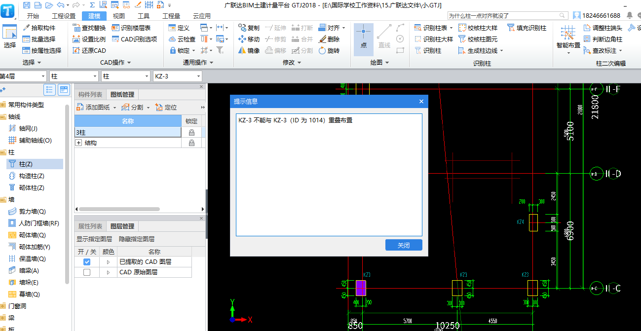This screenshot has height=331, width=641.
Task: Select 构造柱(Z) in navigation tree
Action: [32, 176]
